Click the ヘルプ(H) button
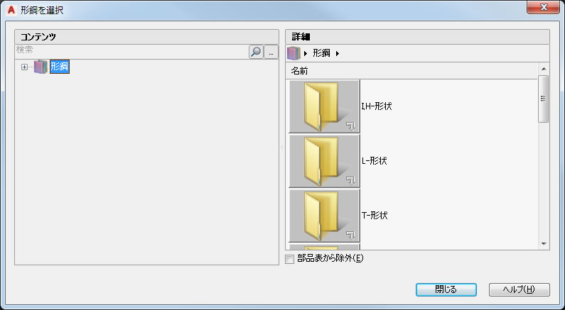This screenshot has height=310, width=565. coord(520,289)
